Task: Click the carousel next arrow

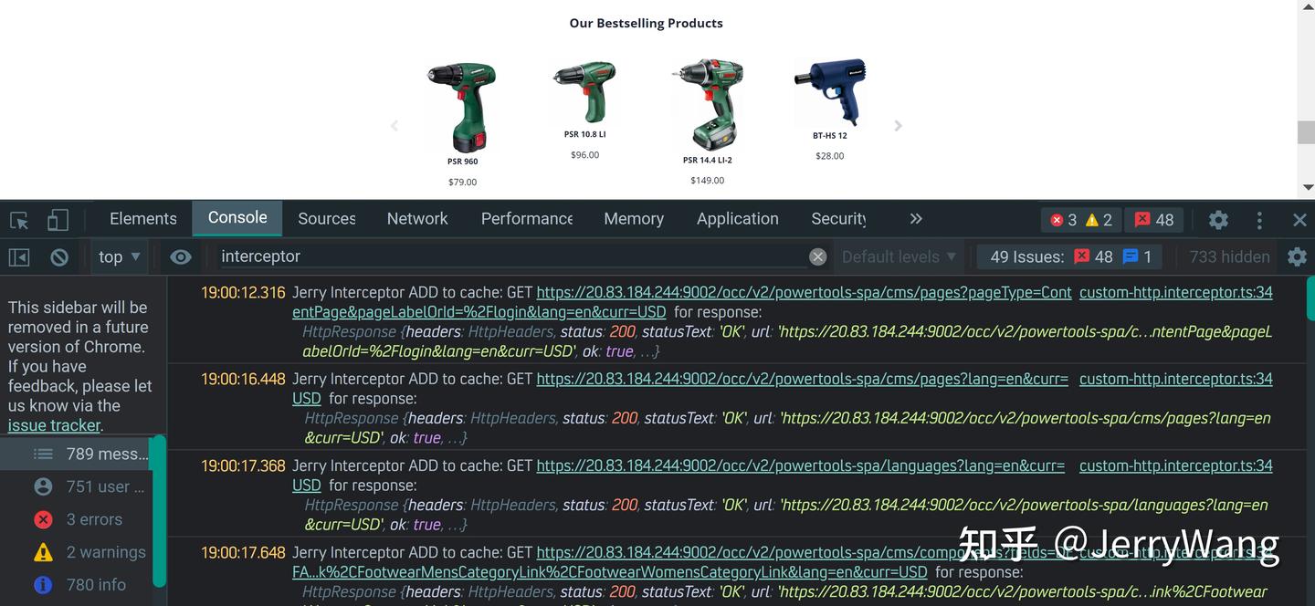Action: pos(898,126)
